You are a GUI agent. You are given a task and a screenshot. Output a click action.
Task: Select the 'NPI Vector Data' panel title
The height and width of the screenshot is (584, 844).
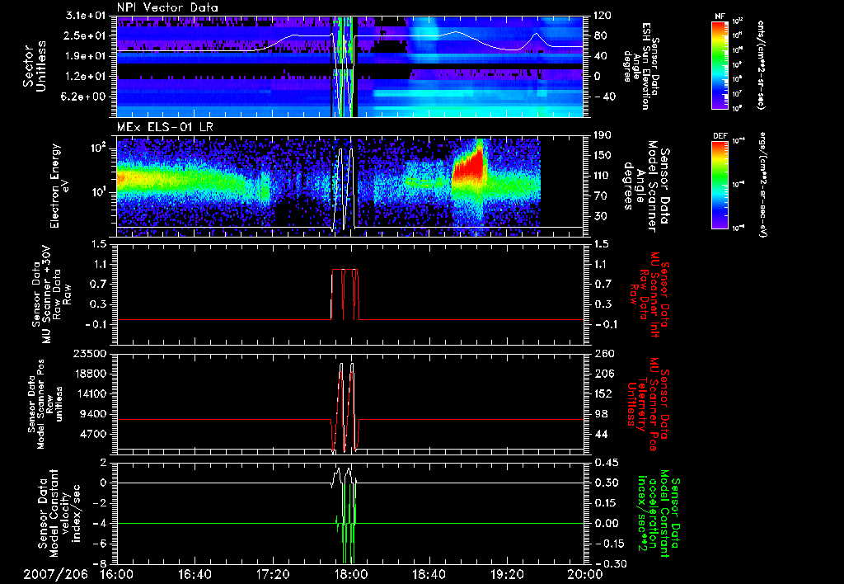(x=168, y=7)
